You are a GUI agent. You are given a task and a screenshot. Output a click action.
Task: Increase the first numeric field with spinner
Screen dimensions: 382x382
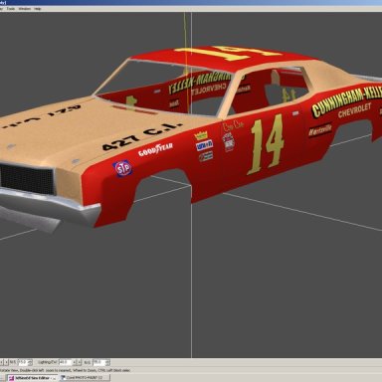click(30, 361)
